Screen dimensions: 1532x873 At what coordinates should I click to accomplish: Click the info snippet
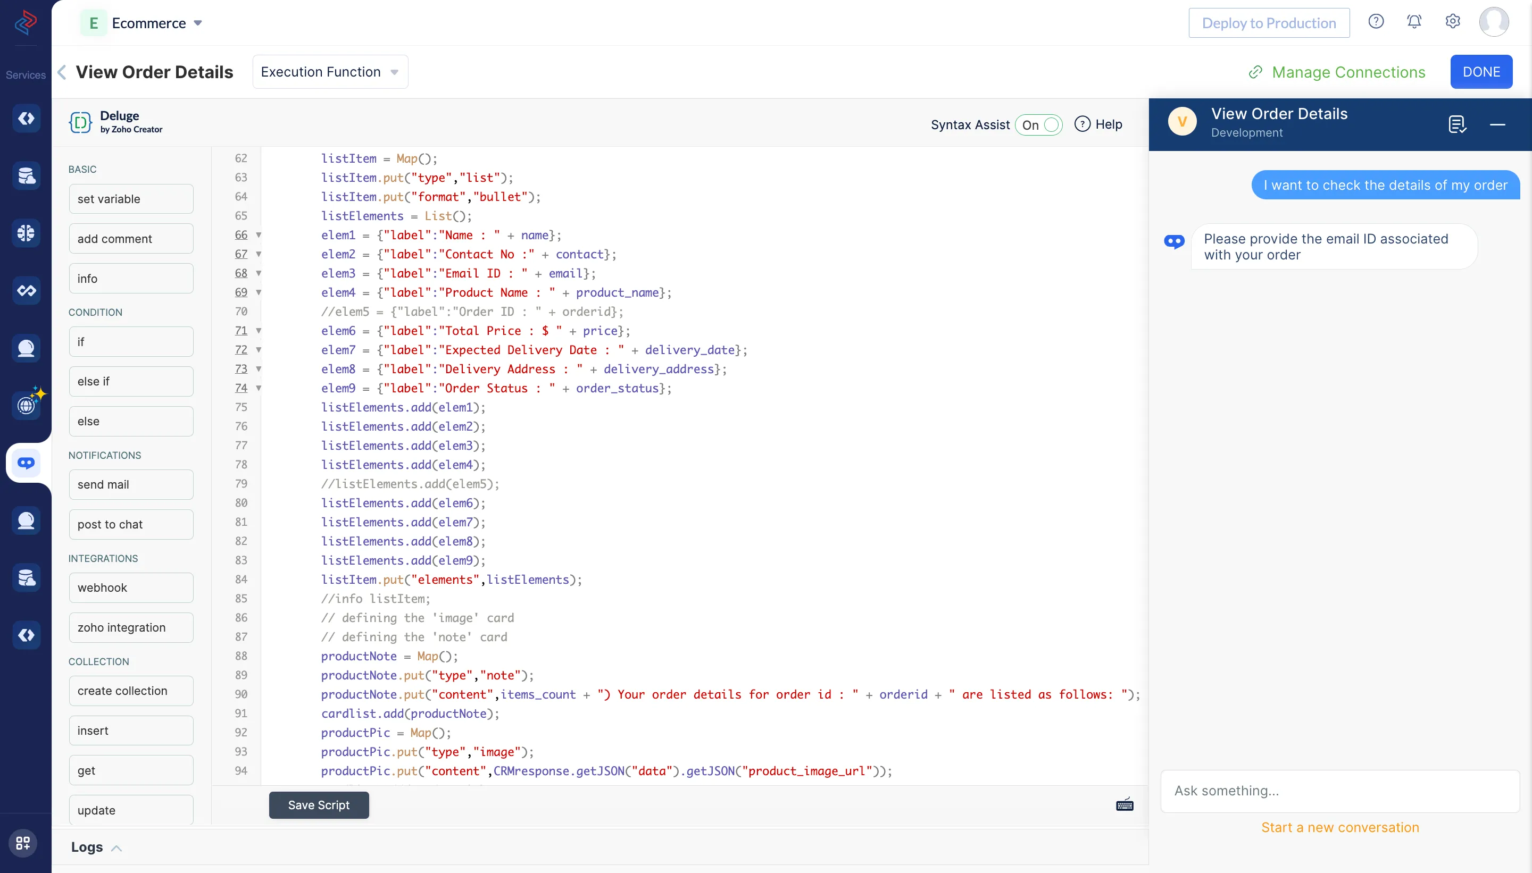(131, 278)
